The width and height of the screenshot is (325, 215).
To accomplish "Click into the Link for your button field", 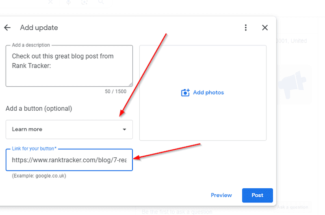I will tap(69, 160).
